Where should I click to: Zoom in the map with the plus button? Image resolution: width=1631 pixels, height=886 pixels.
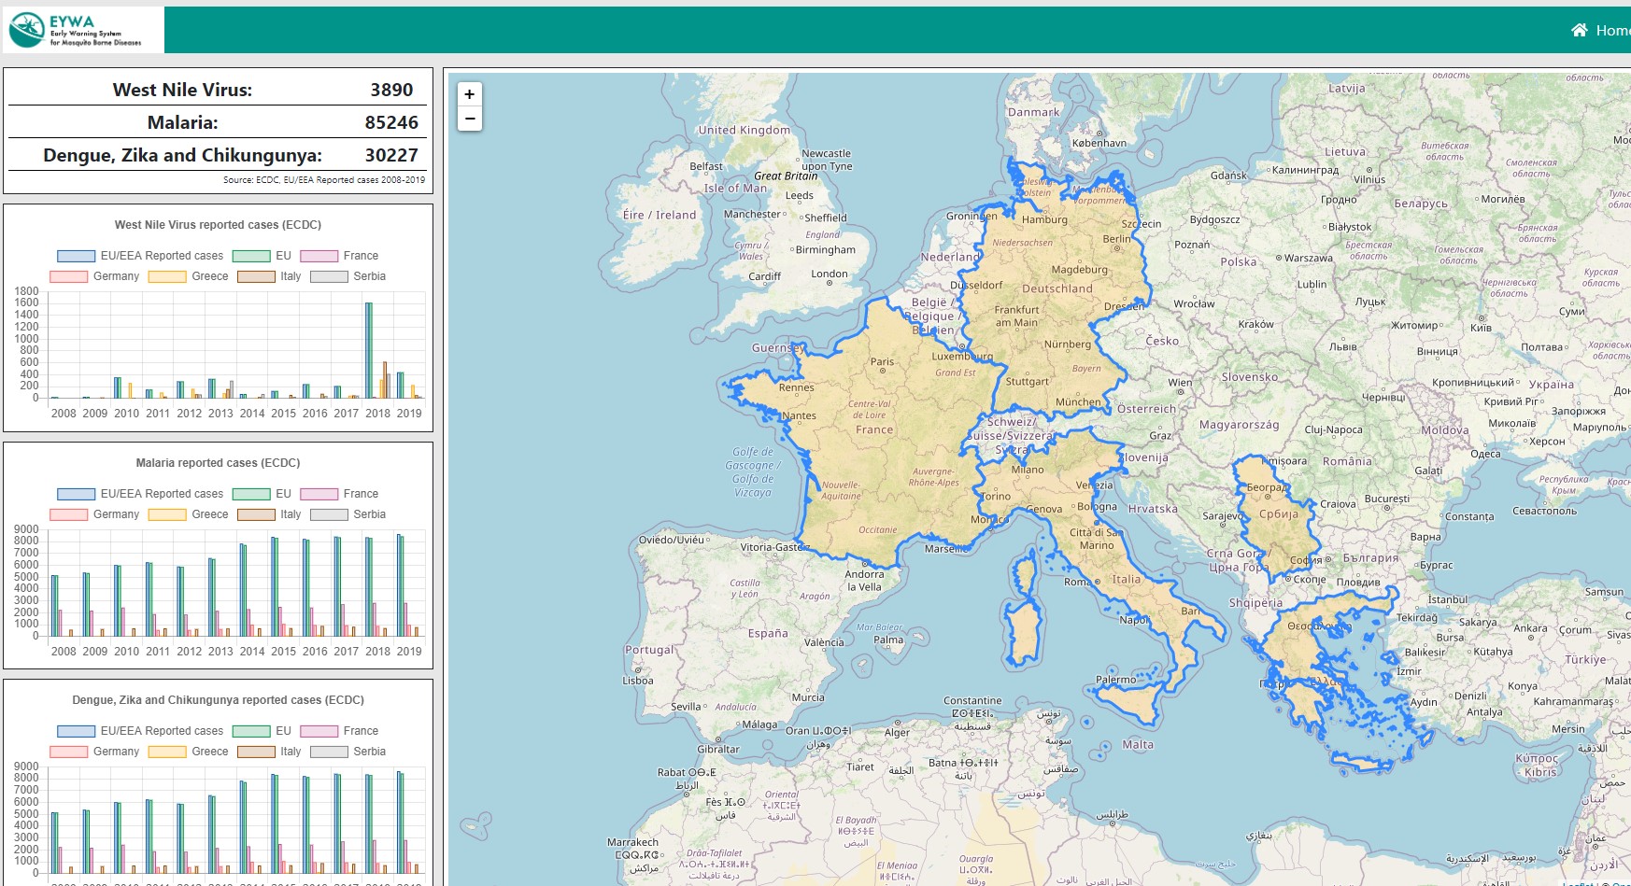point(470,94)
